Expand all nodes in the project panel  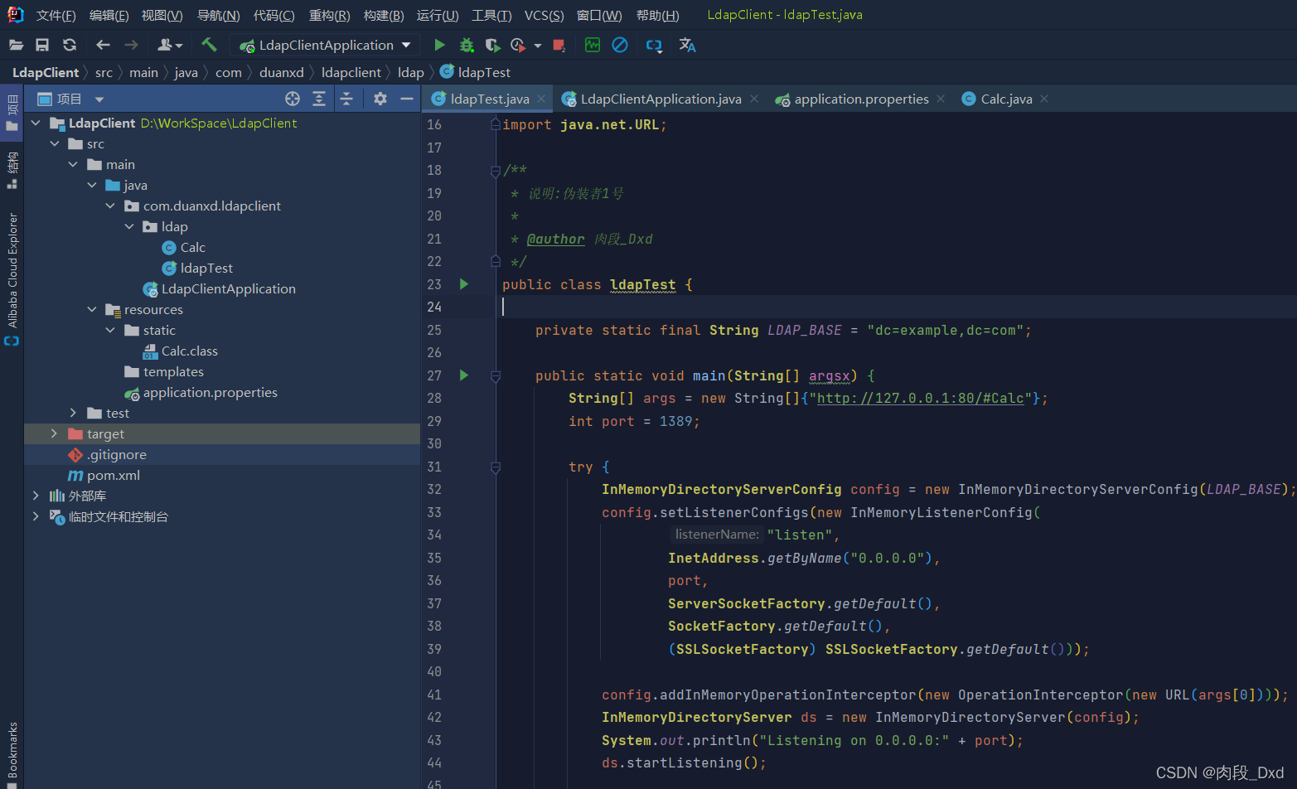tap(319, 99)
